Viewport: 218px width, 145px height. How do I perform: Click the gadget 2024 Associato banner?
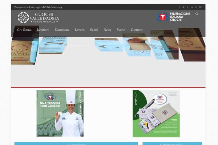click(156, 113)
